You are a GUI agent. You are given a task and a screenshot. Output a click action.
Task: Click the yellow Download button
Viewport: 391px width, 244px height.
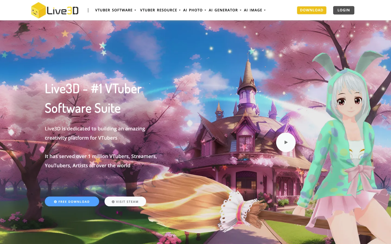click(x=312, y=10)
